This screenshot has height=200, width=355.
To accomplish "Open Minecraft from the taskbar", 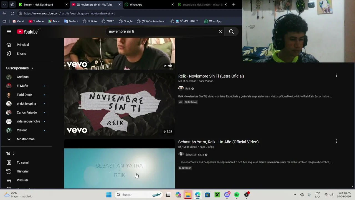I will (217, 195).
